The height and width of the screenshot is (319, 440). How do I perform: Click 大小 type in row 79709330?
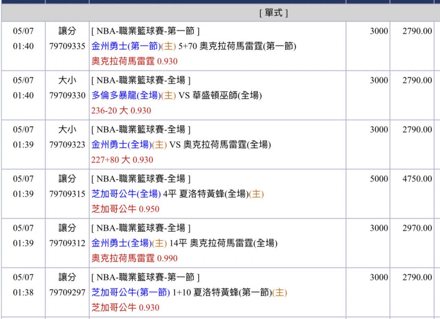pyautogui.click(x=67, y=80)
